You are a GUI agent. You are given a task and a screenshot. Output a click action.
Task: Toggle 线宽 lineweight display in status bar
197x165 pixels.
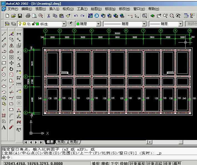[168, 163]
